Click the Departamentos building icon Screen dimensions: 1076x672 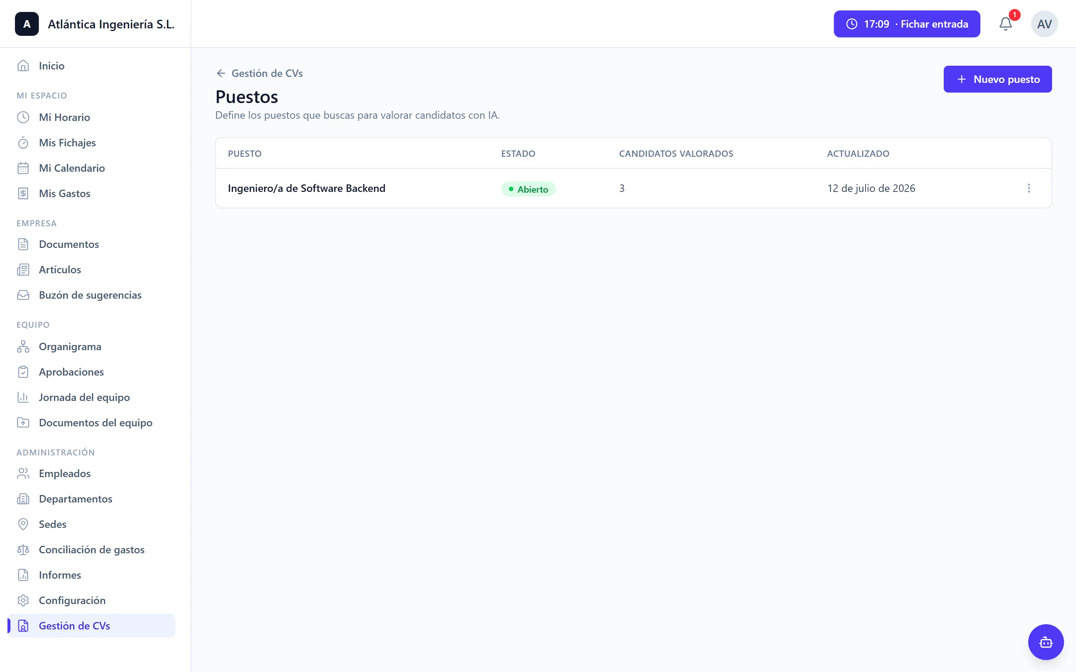(x=23, y=499)
